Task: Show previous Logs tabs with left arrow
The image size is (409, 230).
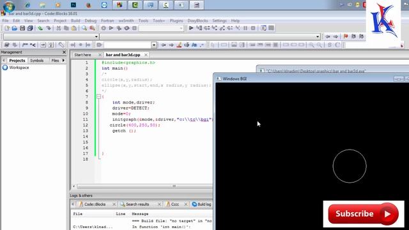Action: point(73,204)
